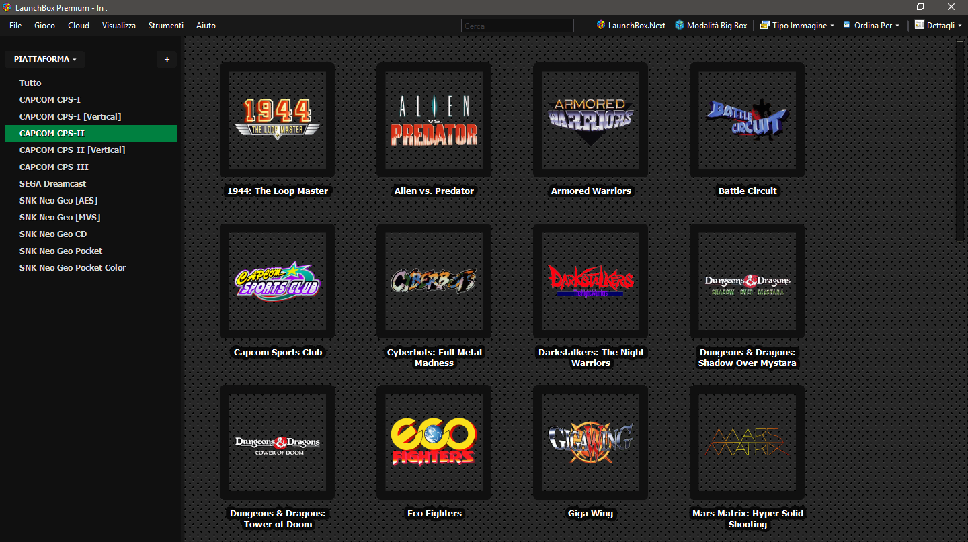Expand the Dettagli dropdown arrow

(x=960, y=26)
